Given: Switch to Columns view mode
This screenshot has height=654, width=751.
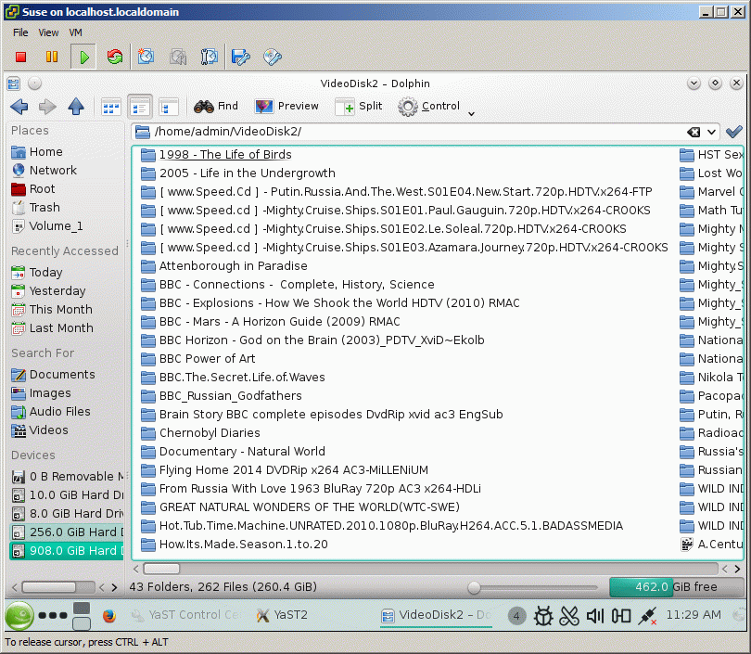Looking at the screenshot, I should (x=168, y=107).
